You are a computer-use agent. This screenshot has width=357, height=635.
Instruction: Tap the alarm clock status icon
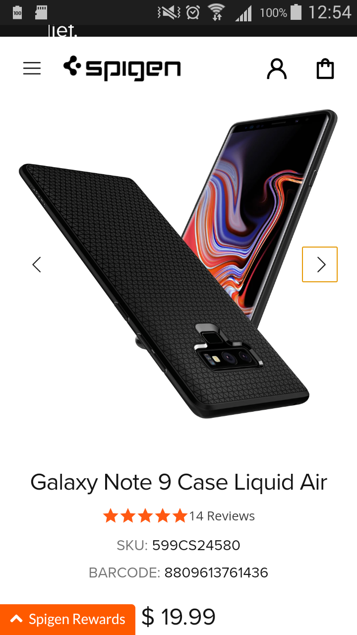(x=193, y=12)
